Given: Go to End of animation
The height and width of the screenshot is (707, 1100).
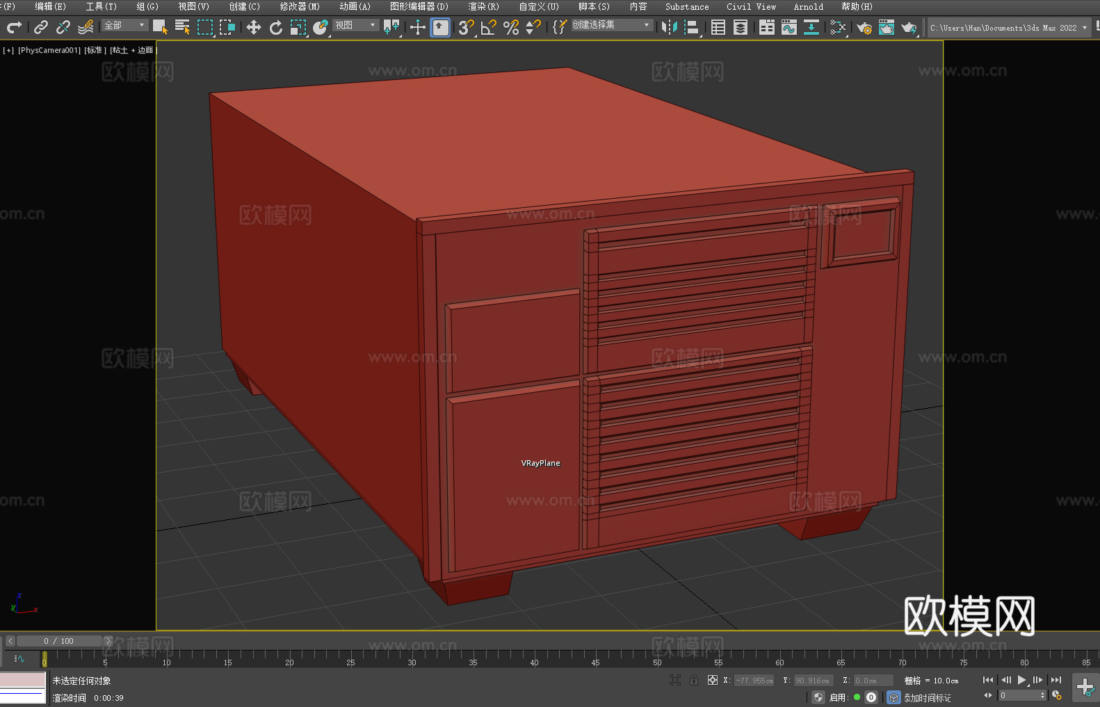Looking at the screenshot, I should (1056, 680).
